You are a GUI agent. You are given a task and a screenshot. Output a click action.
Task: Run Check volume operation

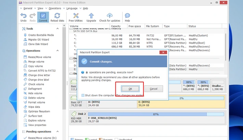click(34, 84)
